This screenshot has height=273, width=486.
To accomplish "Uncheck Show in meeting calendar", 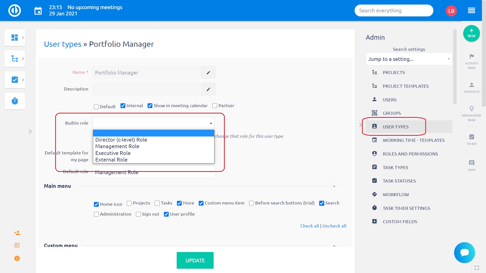I will (150, 106).
